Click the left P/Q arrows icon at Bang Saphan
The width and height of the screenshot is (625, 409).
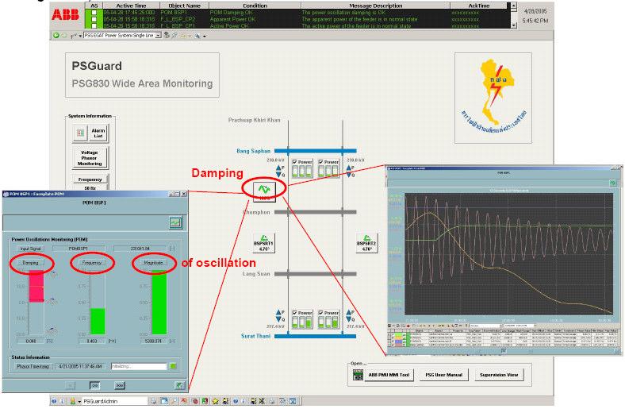click(280, 172)
